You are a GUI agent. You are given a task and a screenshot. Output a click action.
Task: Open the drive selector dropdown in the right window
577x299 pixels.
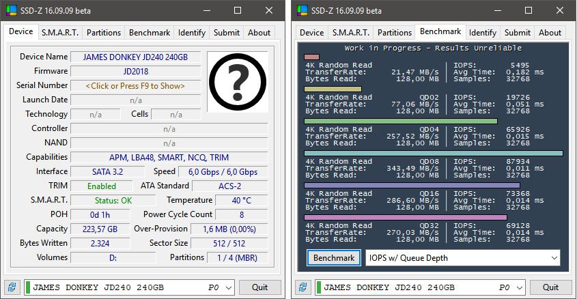coord(420,287)
